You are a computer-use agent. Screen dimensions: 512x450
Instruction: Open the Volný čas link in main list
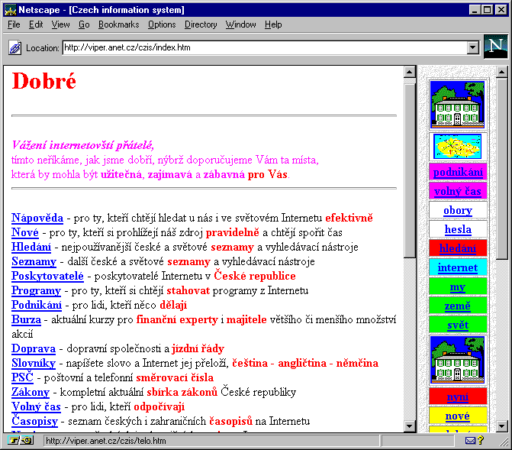click(x=36, y=406)
